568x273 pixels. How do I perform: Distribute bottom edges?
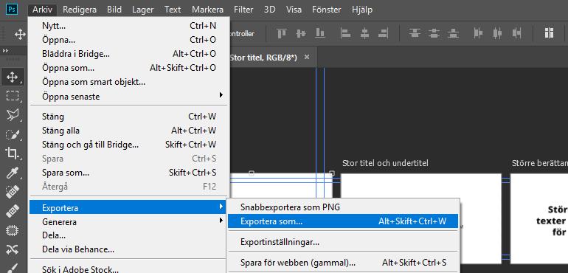(x=453, y=33)
